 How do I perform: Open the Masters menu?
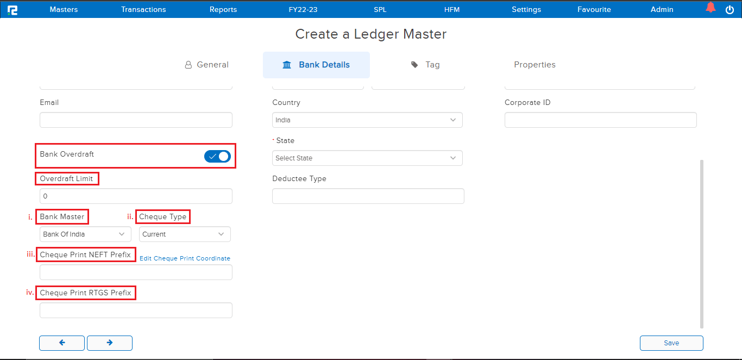[64, 9]
